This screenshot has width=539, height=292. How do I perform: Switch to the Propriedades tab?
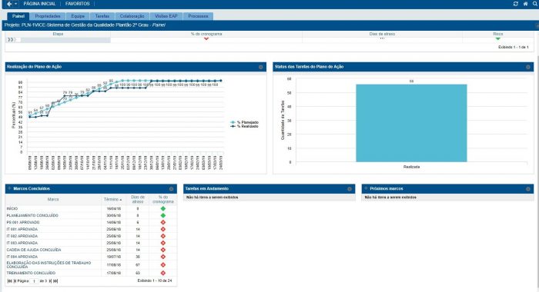(x=48, y=16)
